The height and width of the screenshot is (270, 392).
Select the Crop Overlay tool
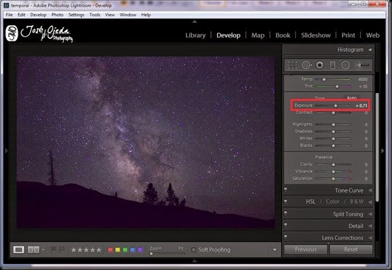[292, 65]
